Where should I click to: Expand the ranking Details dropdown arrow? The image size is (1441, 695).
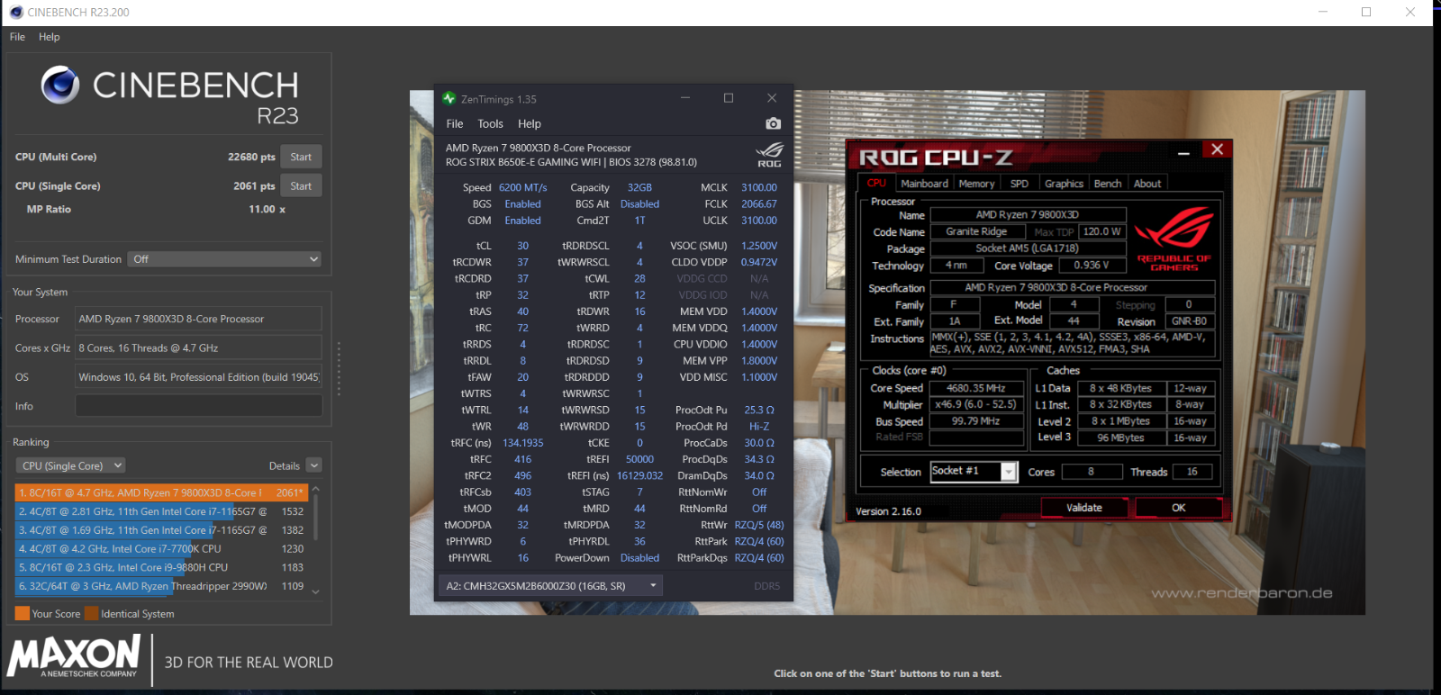pos(314,465)
